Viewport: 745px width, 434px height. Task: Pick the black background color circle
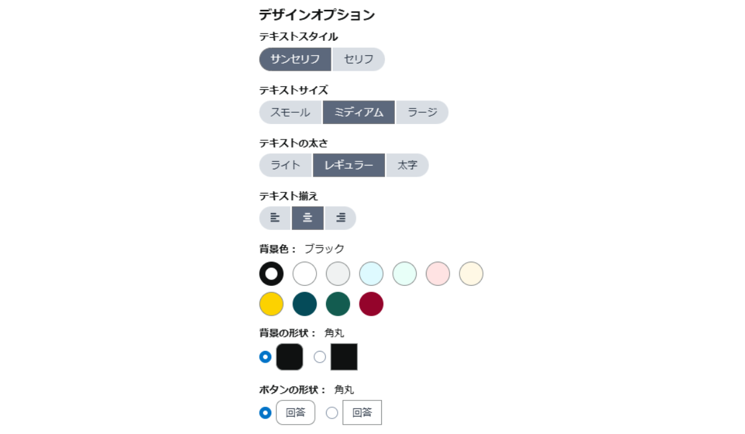(x=271, y=273)
